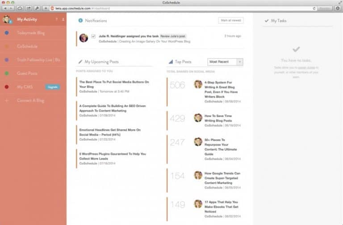Image resolution: width=343 pixels, height=225 pixels.
Task: Open '50+ Places To Repurpose Your Content' post
Action: tap(221, 147)
